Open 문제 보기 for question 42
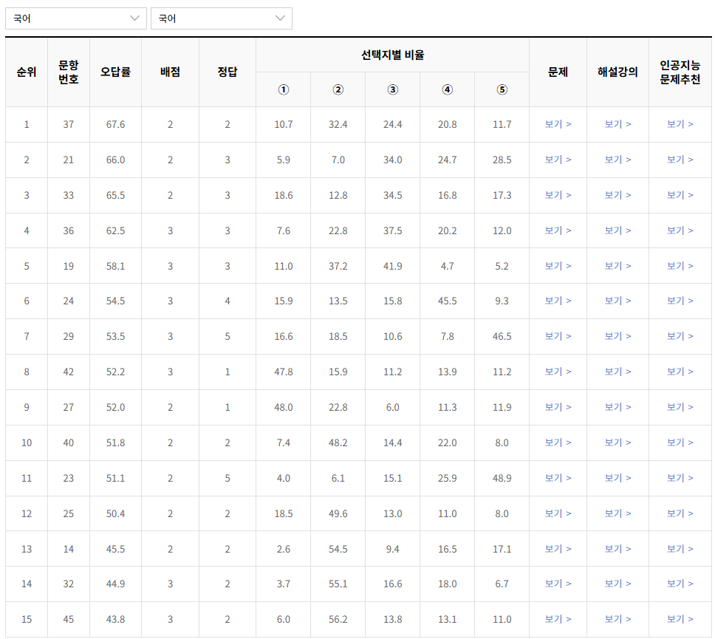The image size is (715, 639). [x=558, y=372]
